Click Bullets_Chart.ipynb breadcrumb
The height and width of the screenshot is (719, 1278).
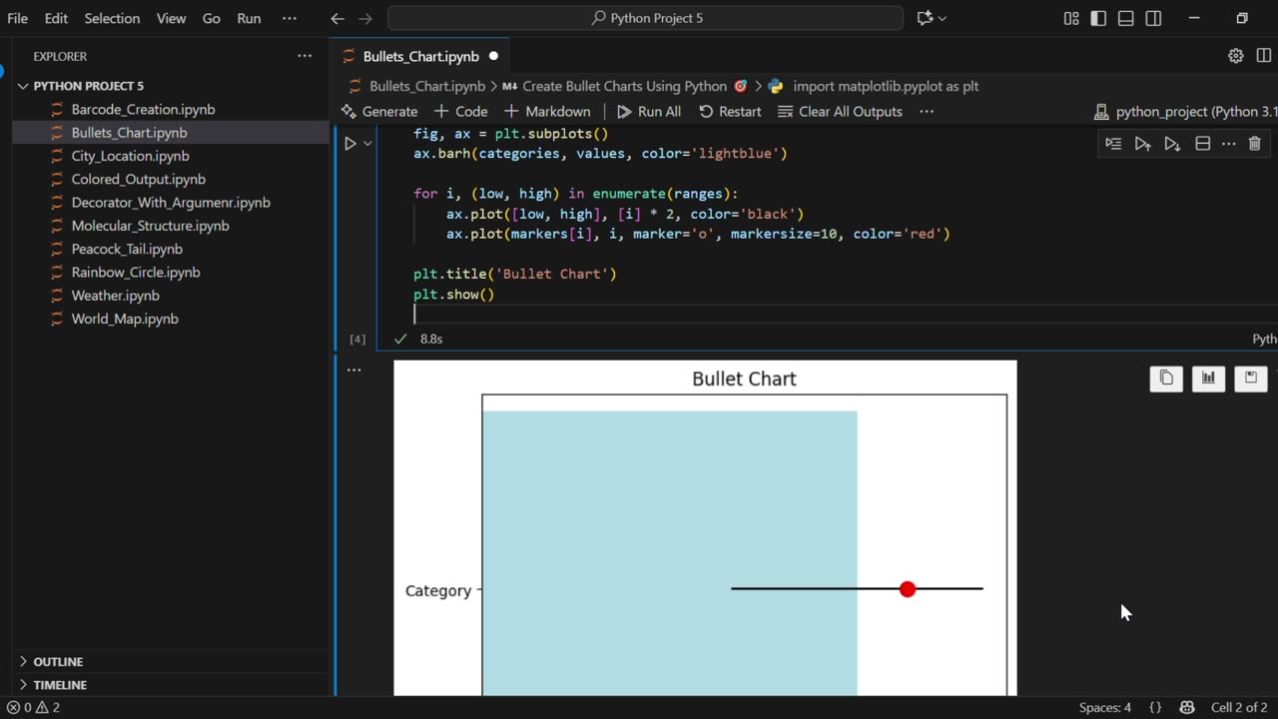click(426, 86)
